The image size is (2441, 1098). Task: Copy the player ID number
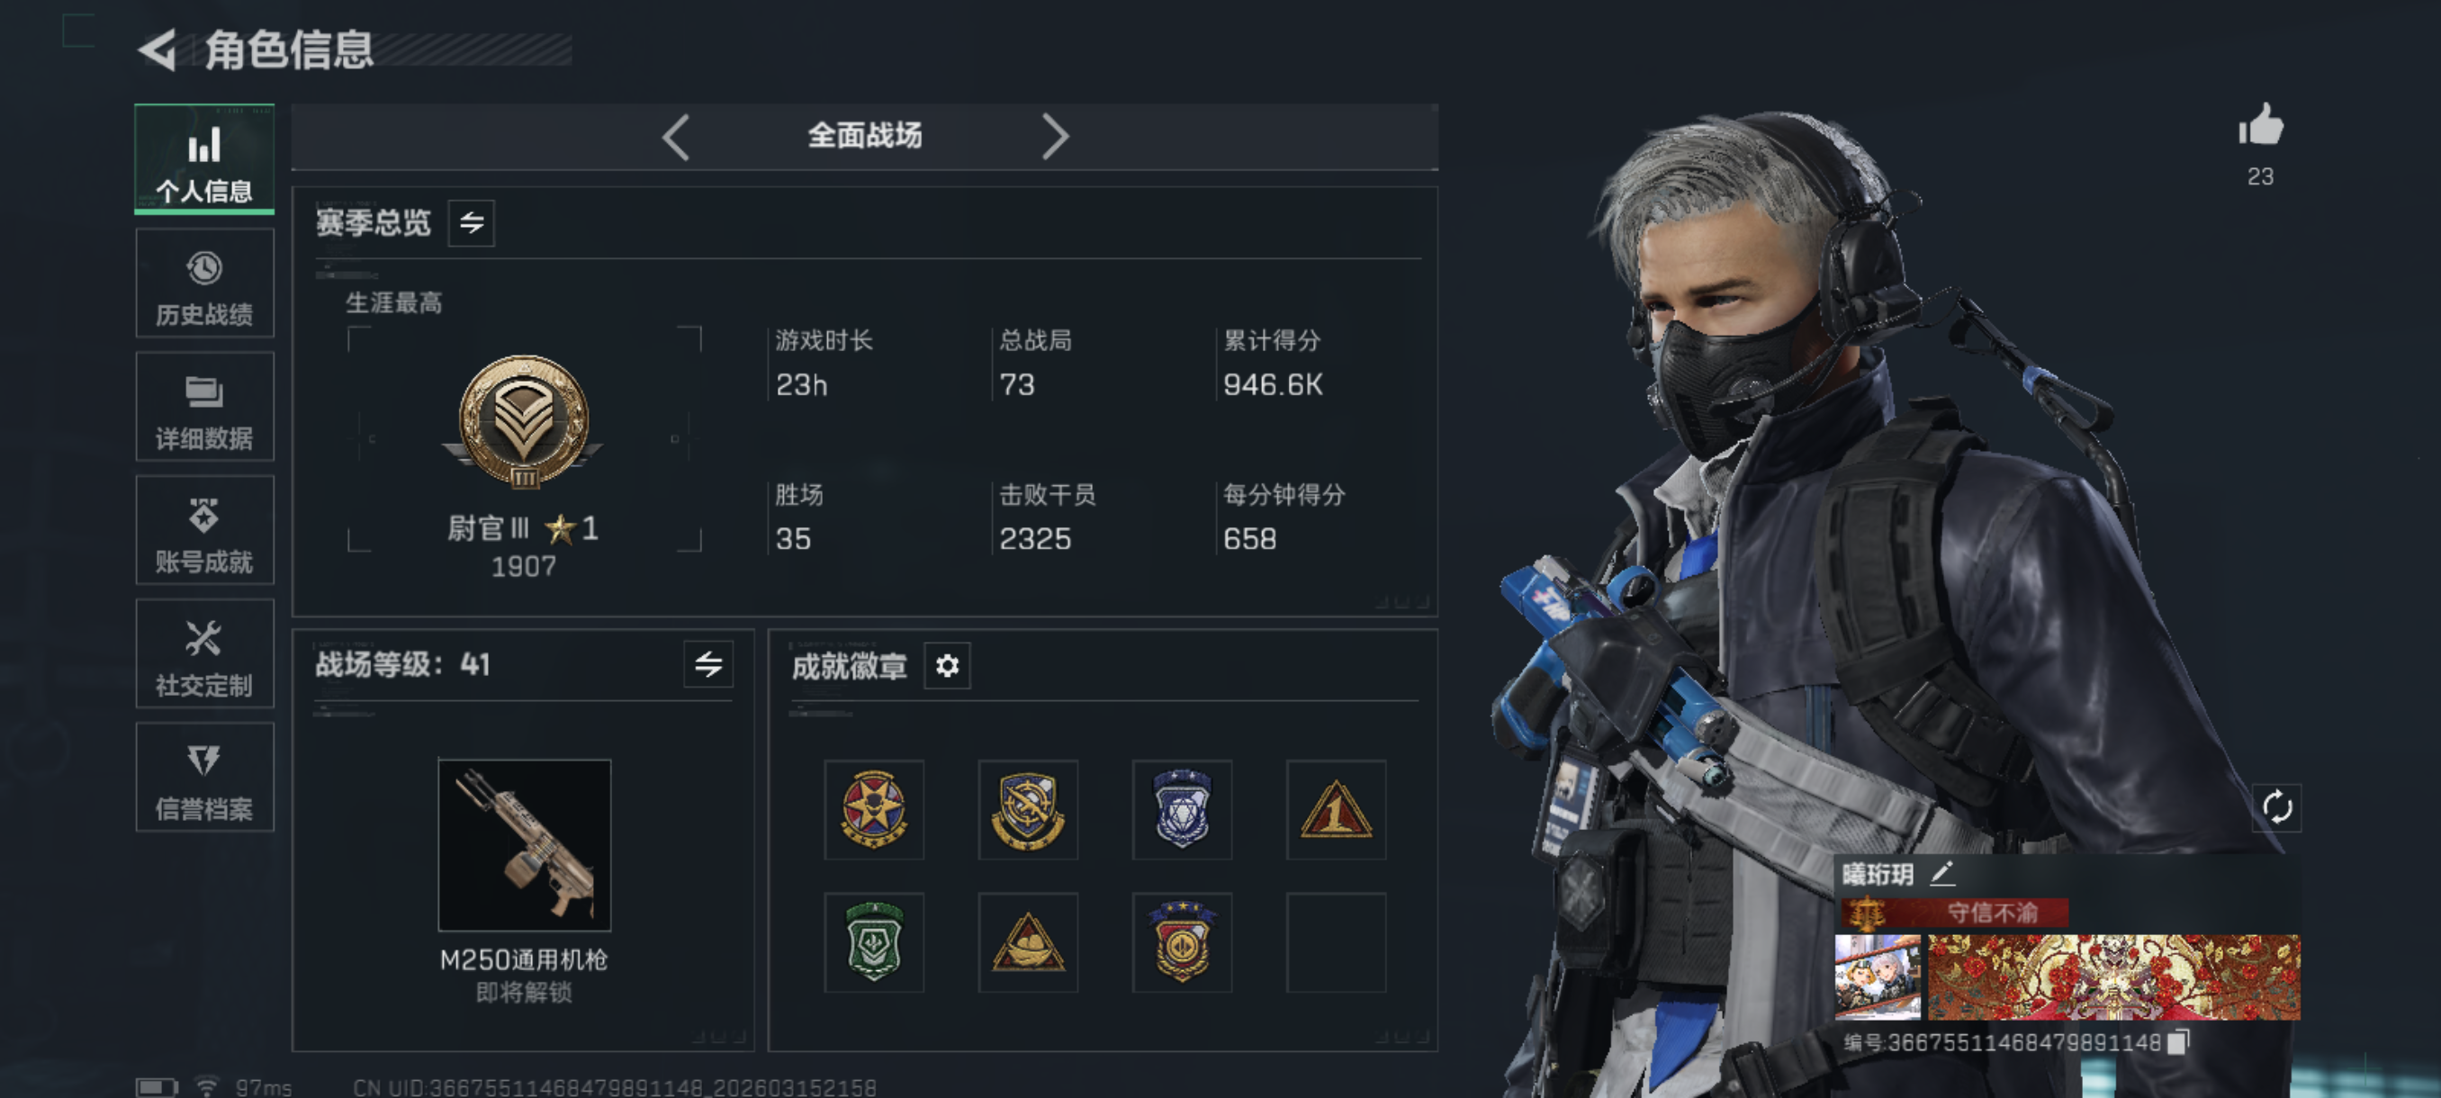tap(2178, 1041)
